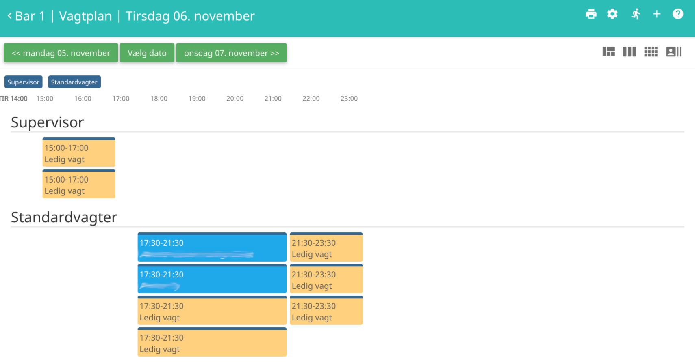Switch to the person list view icon

(673, 52)
